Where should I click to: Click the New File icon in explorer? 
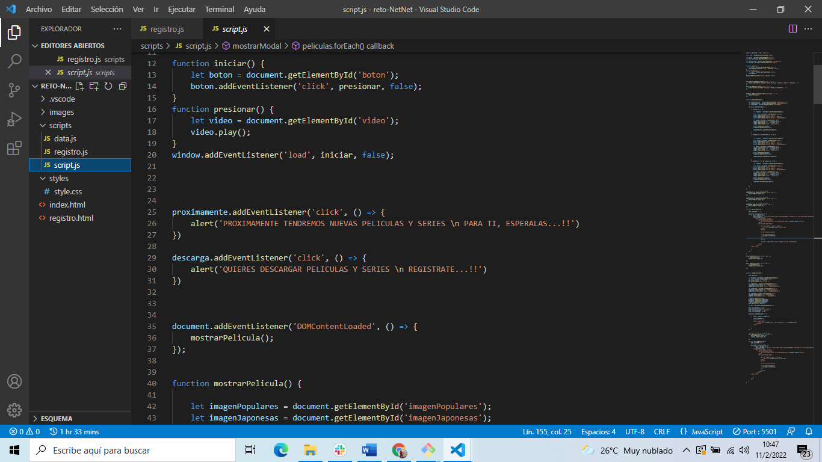(x=80, y=86)
